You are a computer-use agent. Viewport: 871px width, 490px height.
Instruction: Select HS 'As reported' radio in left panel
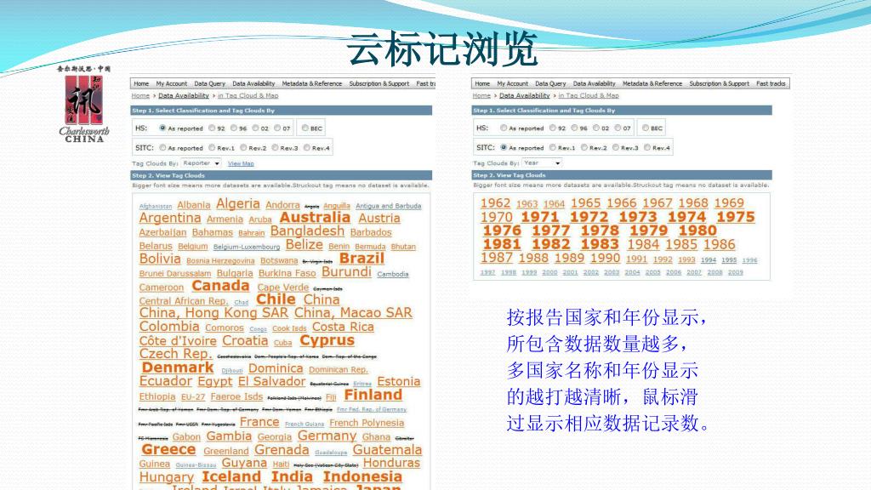click(x=162, y=128)
